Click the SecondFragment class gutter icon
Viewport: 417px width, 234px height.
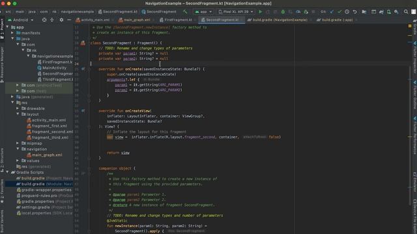pyautogui.click(x=83, y=43)
